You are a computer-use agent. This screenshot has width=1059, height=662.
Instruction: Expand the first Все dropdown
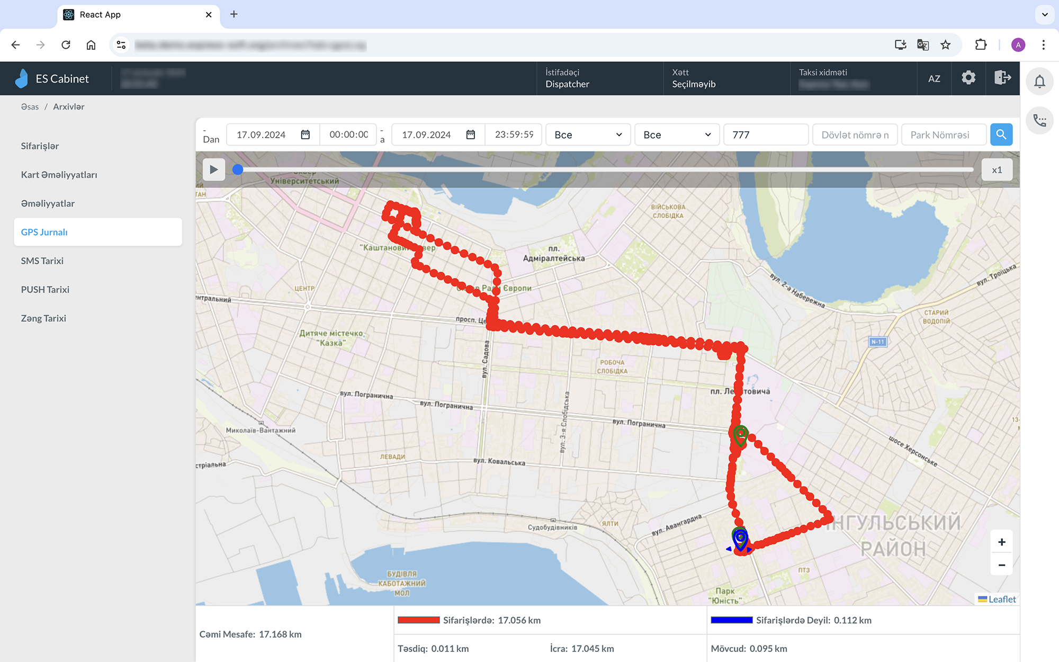point(588,135)
